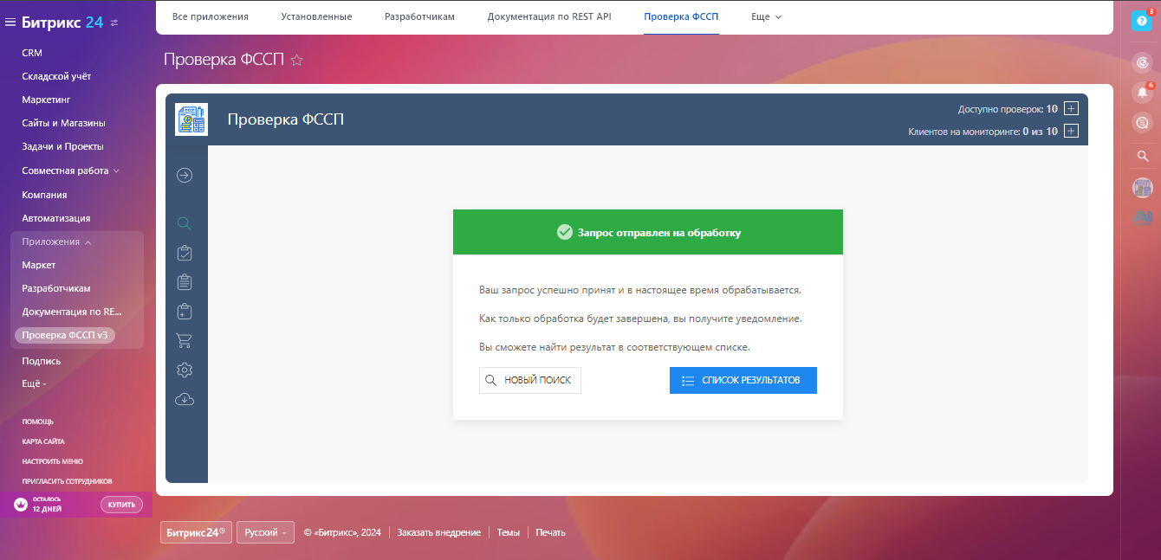Viewport: 1161px width, 560px height.
Task: Expand Совместная работа menu section
Action: [x=71, y=171]
